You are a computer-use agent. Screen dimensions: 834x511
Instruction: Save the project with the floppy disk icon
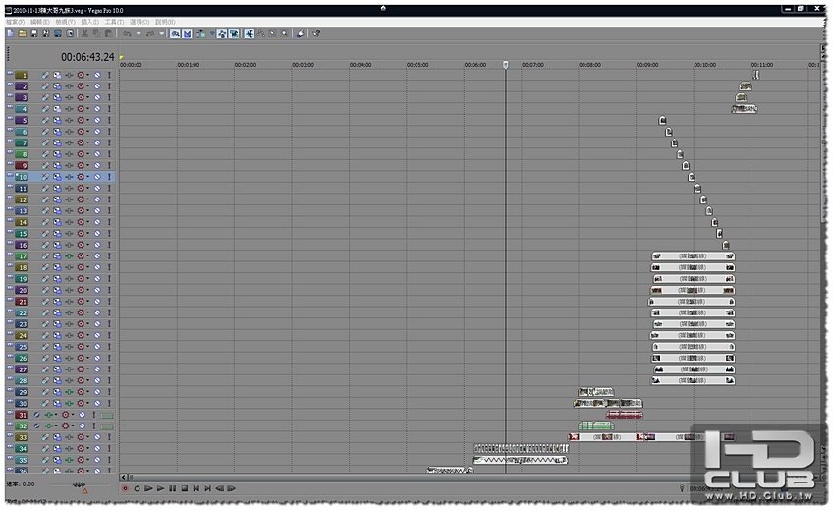(34, 33)
